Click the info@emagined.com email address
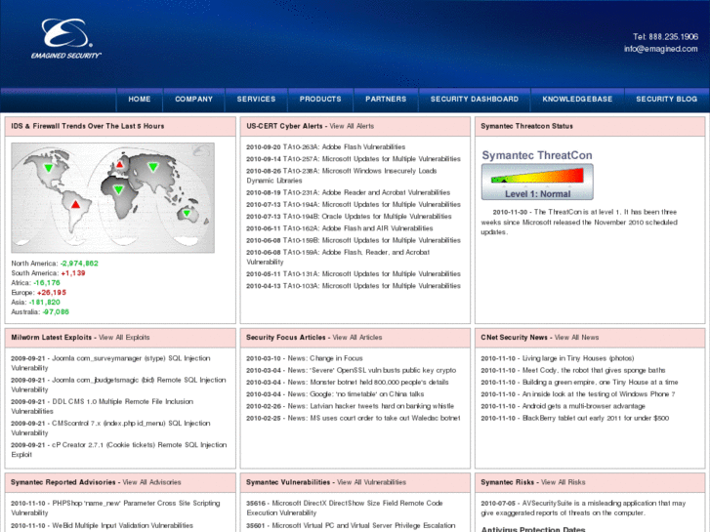Image resolution: width=710 pixels, height=532 pixels. [x=660, y=49]
